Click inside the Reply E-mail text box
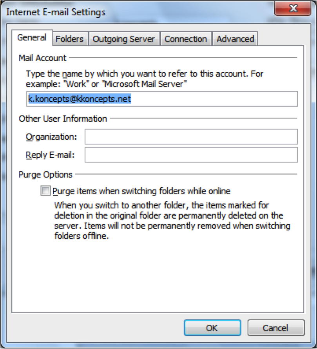 [x=191, y=155]
